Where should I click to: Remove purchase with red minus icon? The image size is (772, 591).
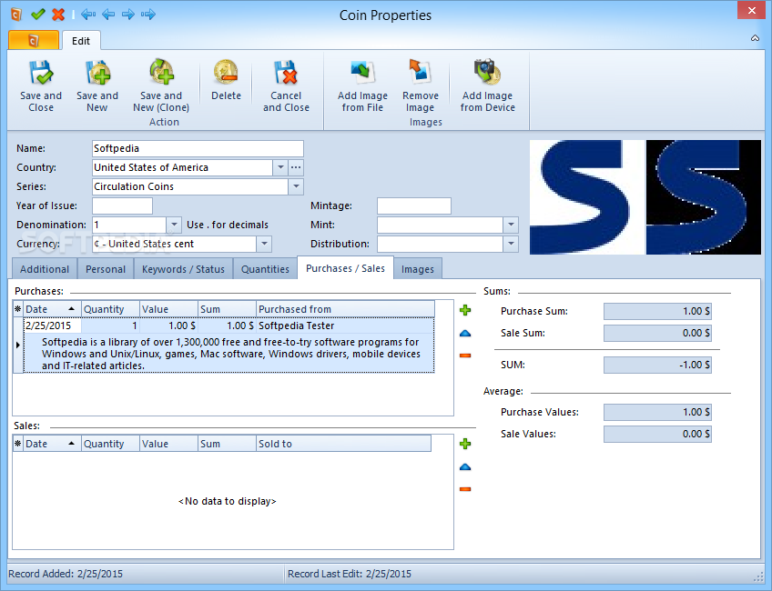[x=465, y=355]
